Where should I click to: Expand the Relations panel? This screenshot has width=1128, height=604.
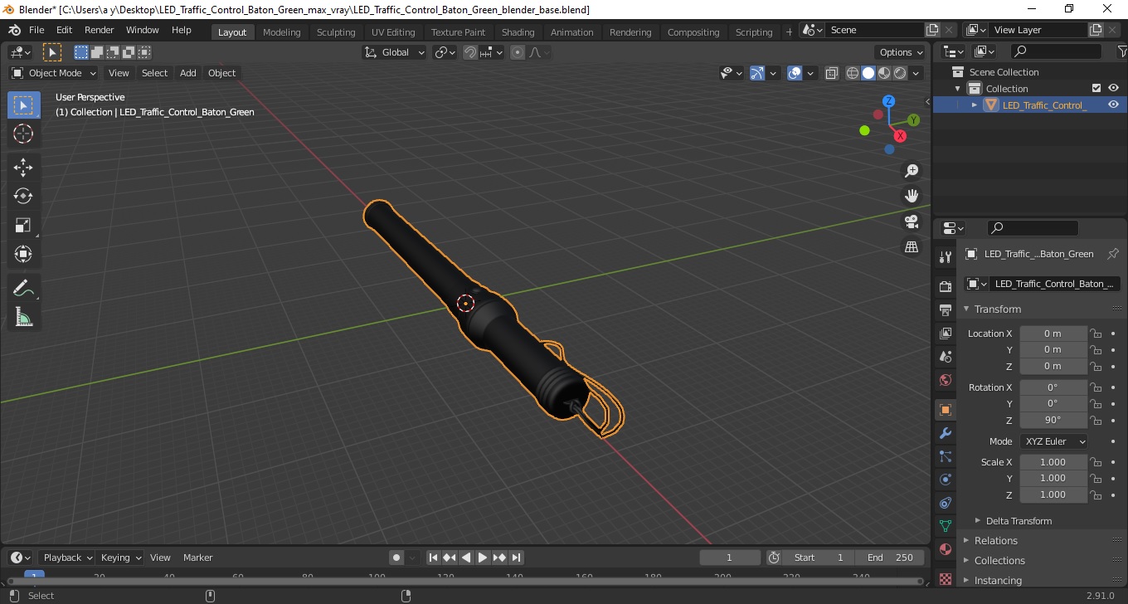(996, 540)
